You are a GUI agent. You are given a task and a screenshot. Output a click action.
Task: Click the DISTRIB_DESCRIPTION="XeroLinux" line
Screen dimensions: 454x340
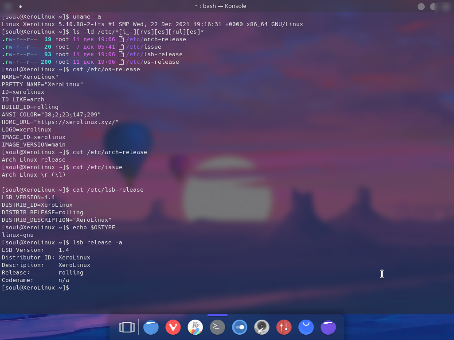tap(57, 220)
